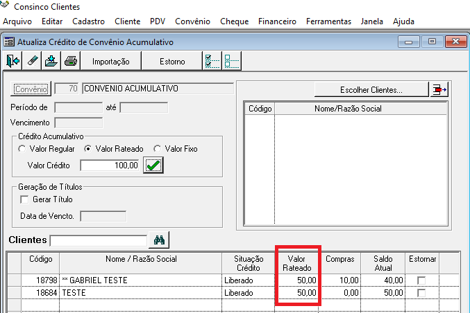
Task: Open the Financeiro menu
Action: [x=277, y=21]
